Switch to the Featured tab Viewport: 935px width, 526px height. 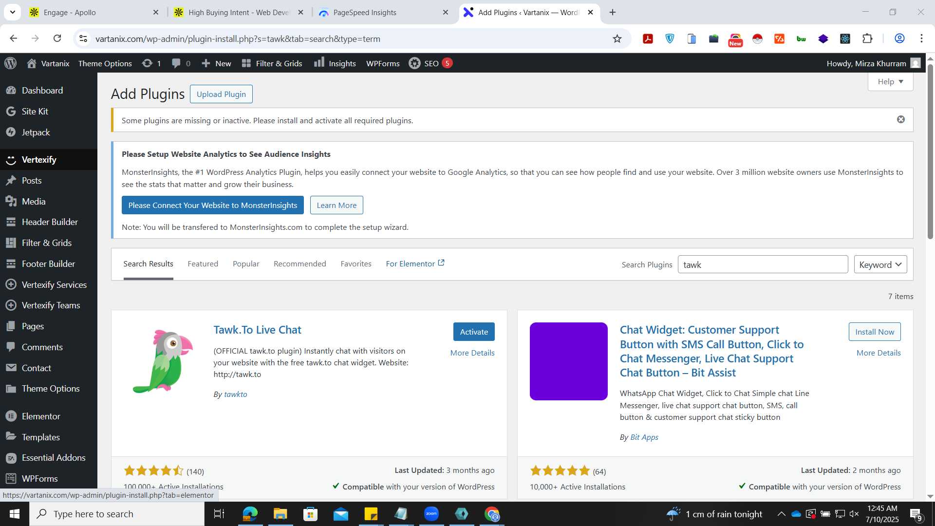[x=203, y=263]
